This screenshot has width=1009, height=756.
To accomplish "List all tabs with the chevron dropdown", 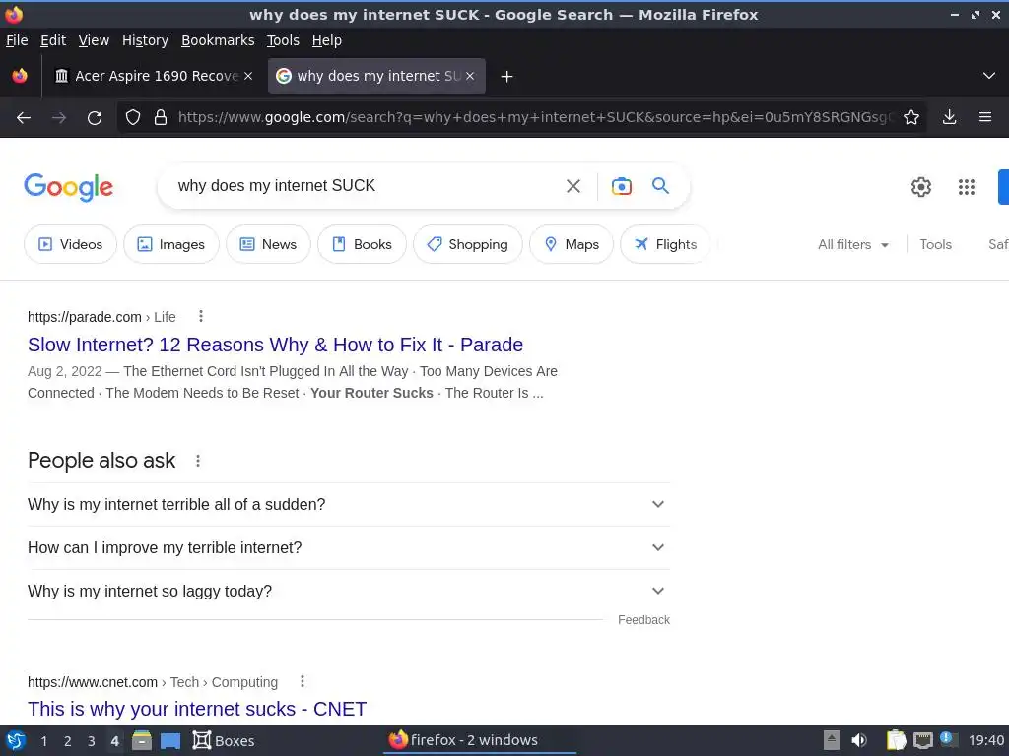I will pyautogui.click(x=989, y=76).
